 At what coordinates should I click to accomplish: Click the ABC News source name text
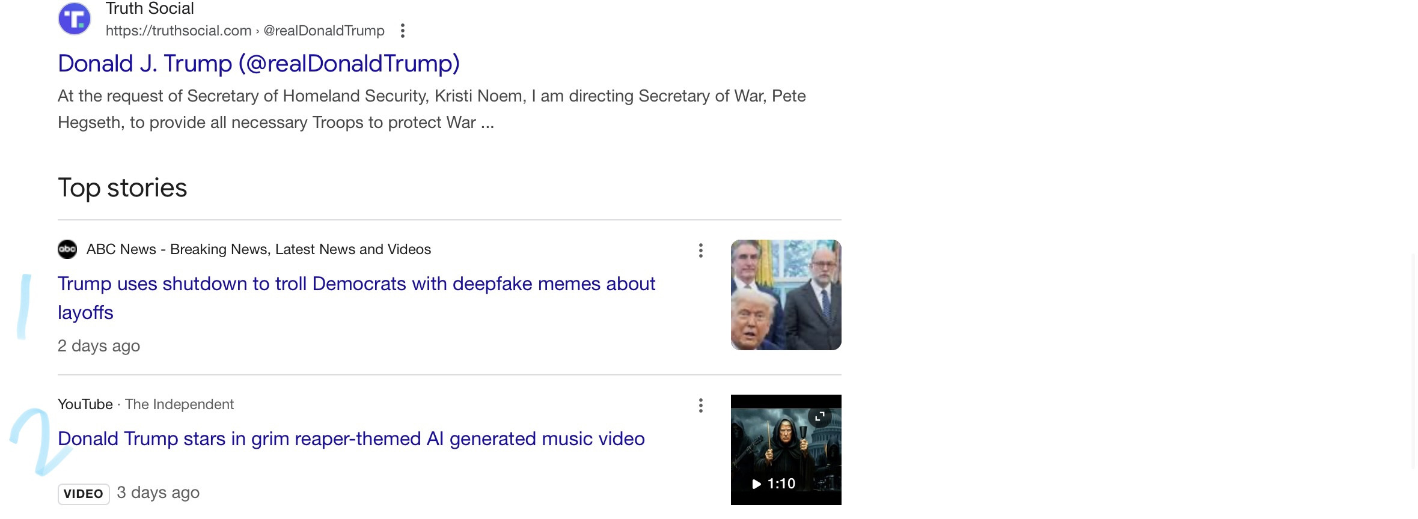coord(258,249)
